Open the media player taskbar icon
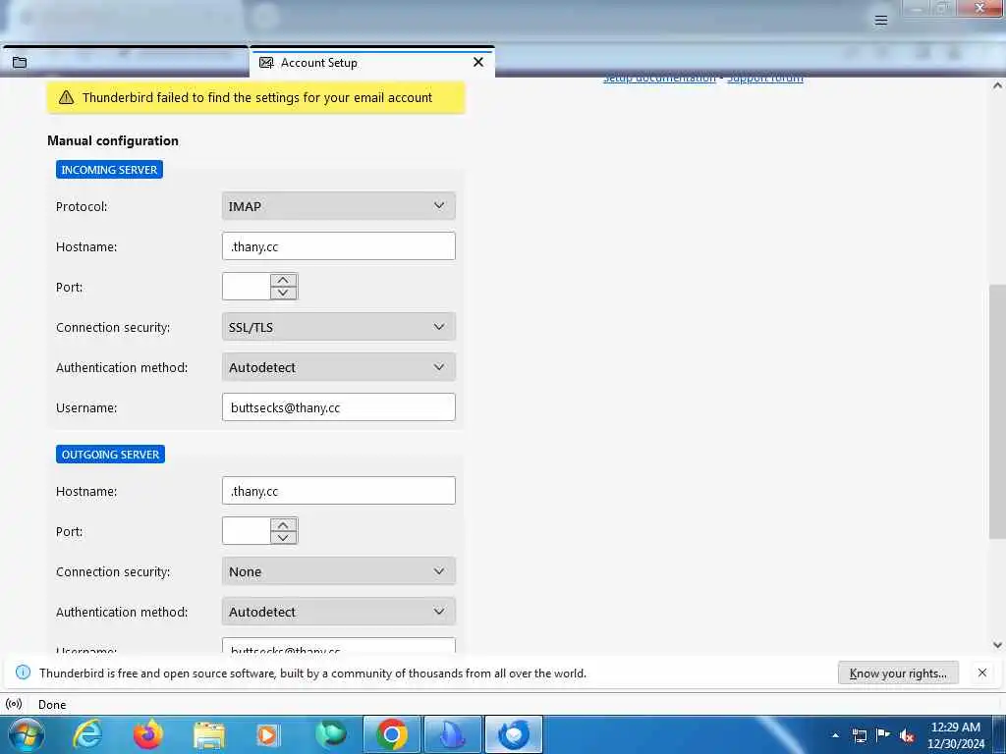 click(x=268, y=734)
